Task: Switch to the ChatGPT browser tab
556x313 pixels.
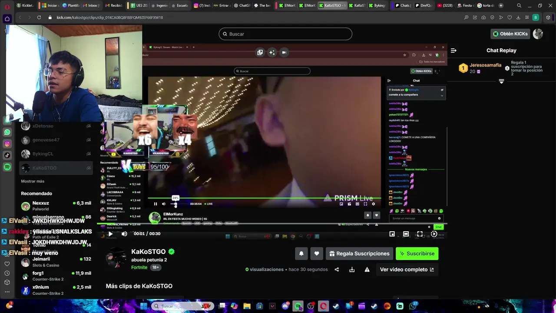Action: [242, 6]
